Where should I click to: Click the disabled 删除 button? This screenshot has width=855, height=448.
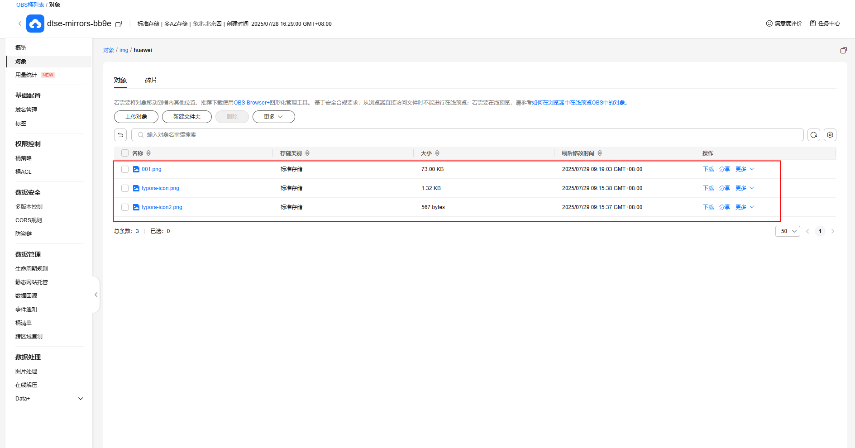tap(232, 117)
